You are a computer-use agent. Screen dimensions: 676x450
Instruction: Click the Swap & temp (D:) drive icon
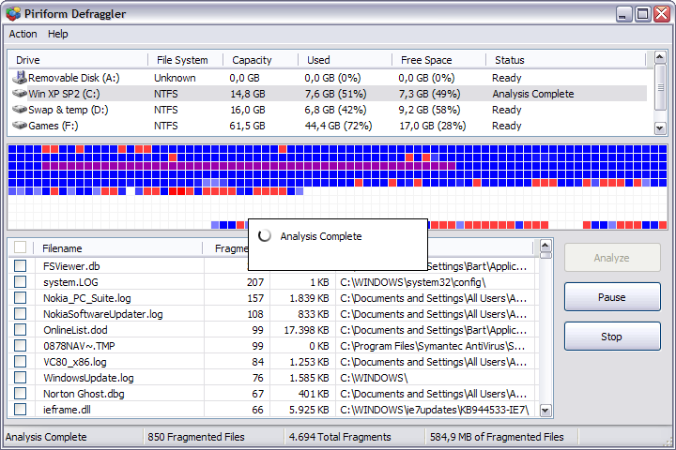pos(20,110)
